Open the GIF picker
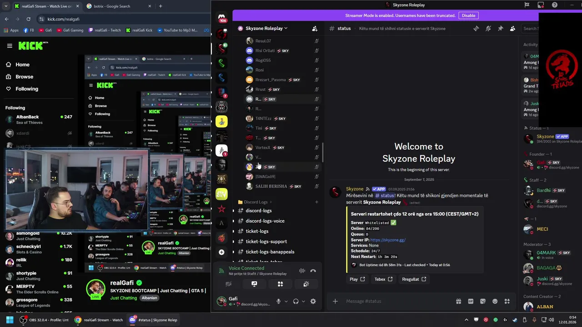Image resolution: width=582 pixels, height=327 pixels. [x=471, y=301]
